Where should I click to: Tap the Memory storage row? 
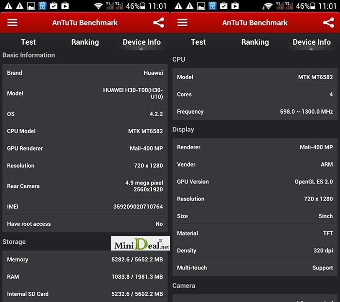tap(85, 259)
